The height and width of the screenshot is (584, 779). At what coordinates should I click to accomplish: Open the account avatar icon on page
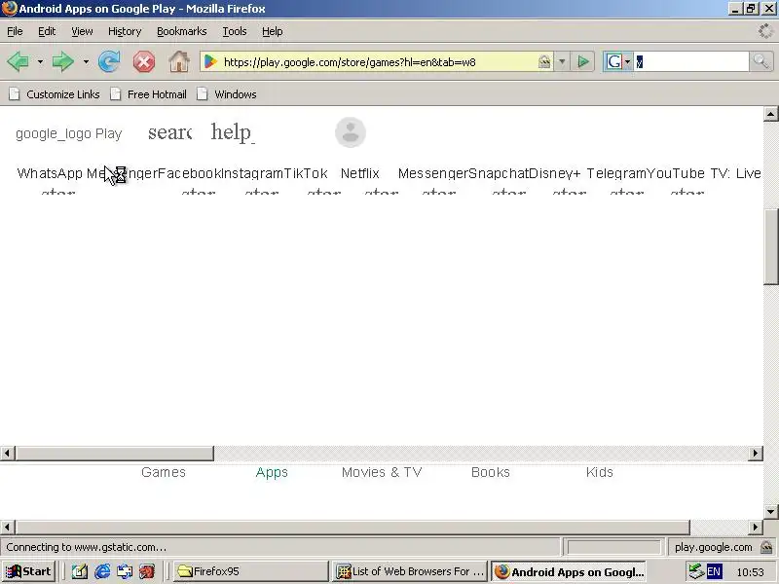click(351, 132)
